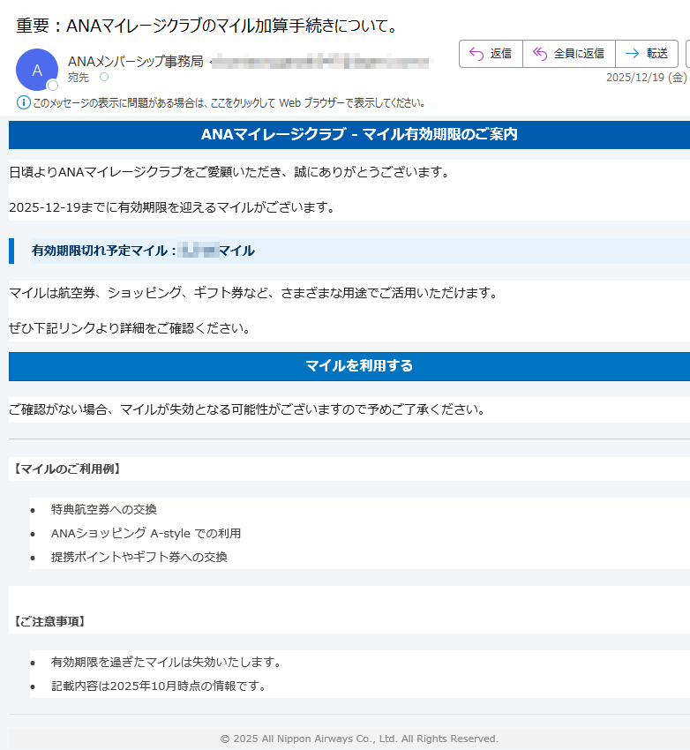The height and width of the screenshot is (750, 690).
Task: Click the All Nippon Airways copyright footer
Action: point(359,739)
